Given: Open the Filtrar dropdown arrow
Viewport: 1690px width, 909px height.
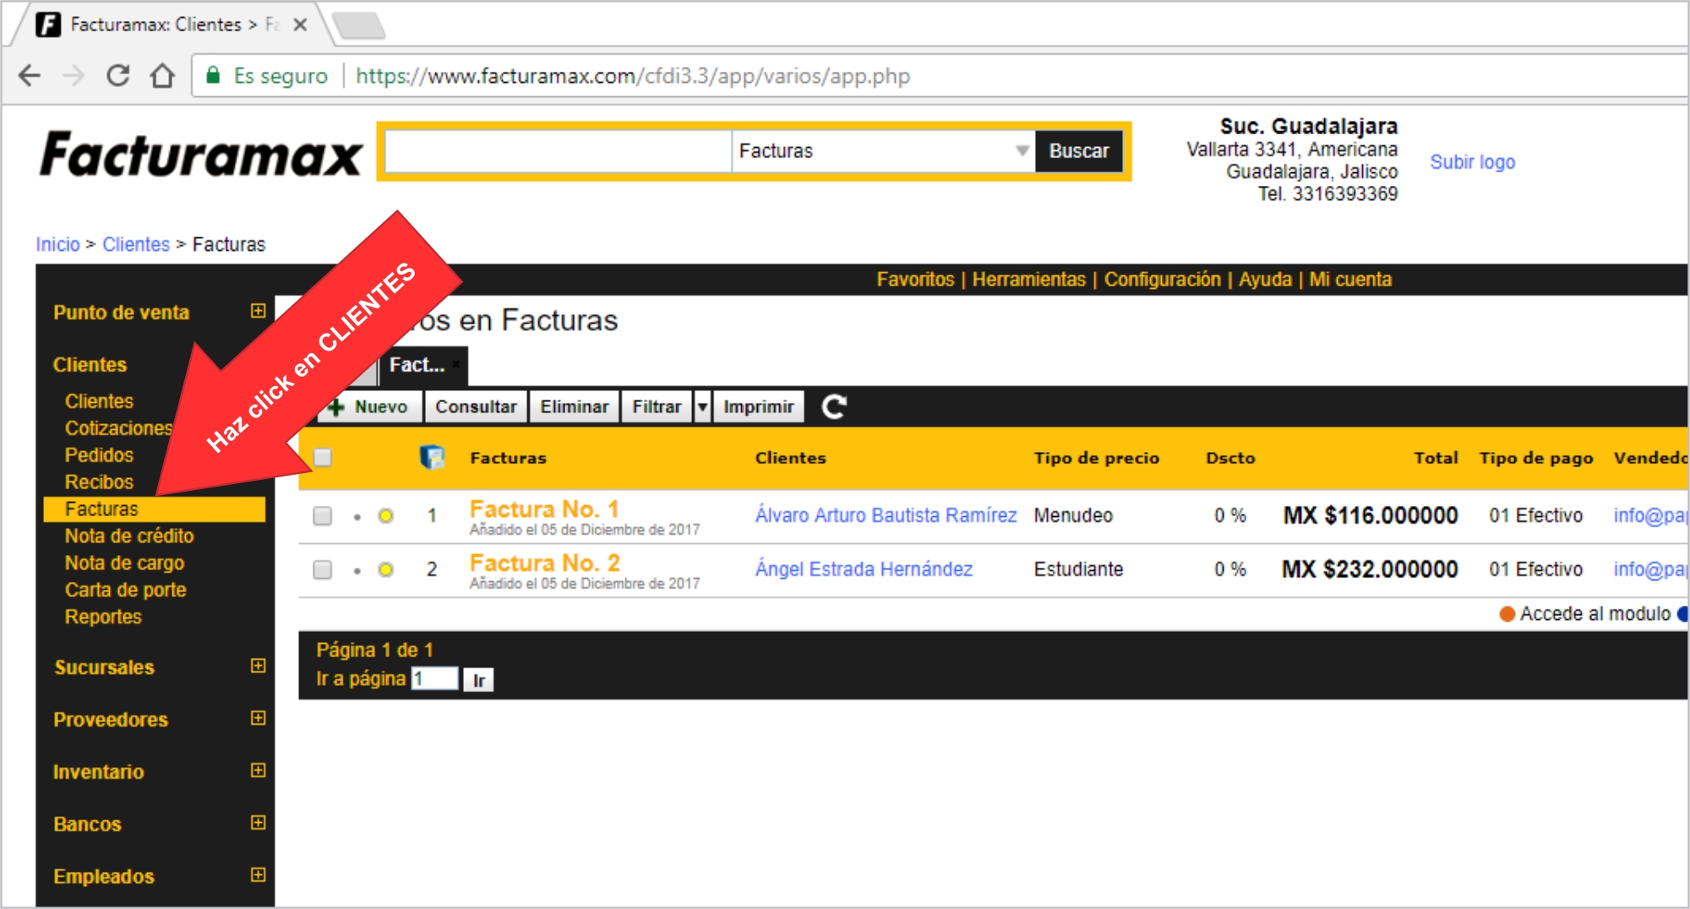Looking at the screenshot, I should 702,406.
